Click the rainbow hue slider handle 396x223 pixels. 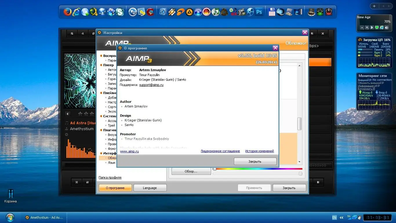click(x=215, y=169)
